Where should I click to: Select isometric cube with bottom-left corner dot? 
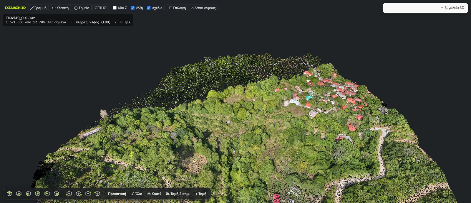69,194
